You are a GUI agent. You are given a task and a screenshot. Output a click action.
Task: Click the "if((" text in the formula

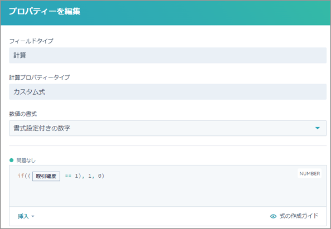click(24, 176)
